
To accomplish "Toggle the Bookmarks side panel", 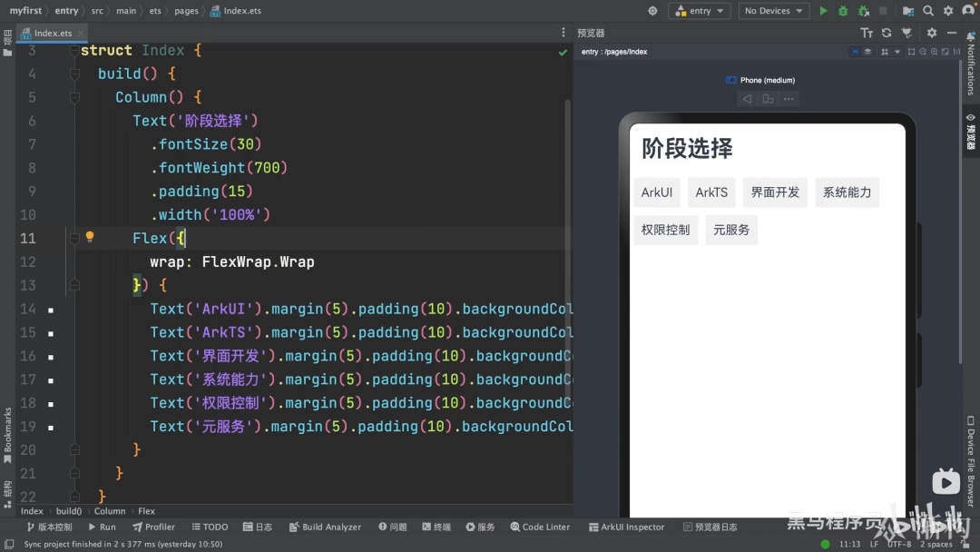I will tap(7, 435).
